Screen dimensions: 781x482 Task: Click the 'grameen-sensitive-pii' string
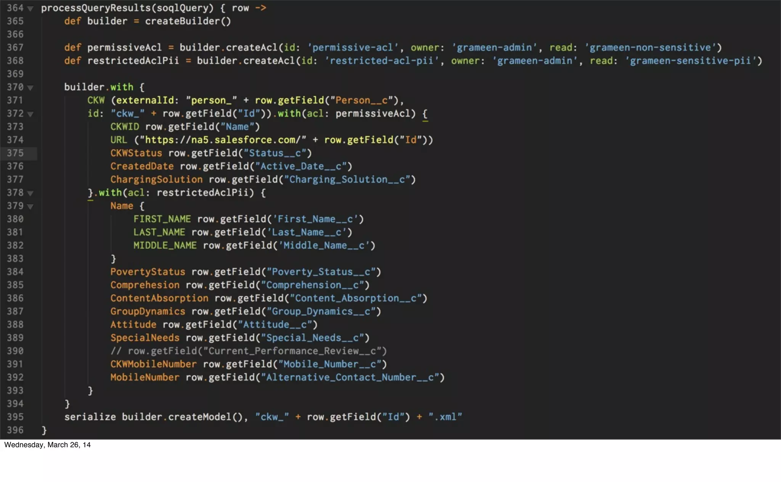690,61
